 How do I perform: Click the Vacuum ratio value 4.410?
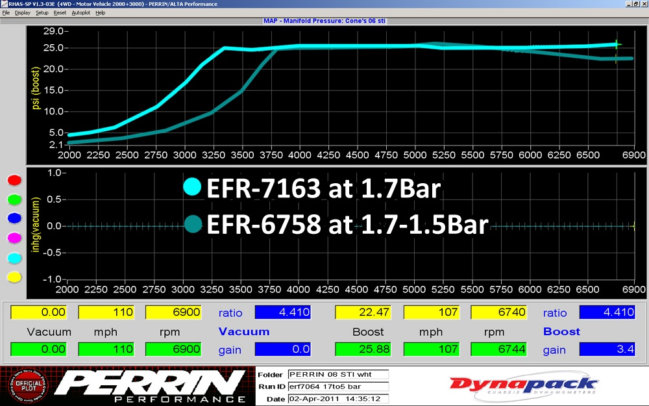[x=283, y=312]
